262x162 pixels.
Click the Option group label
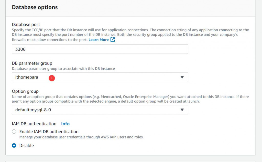[x=25, y=91]
